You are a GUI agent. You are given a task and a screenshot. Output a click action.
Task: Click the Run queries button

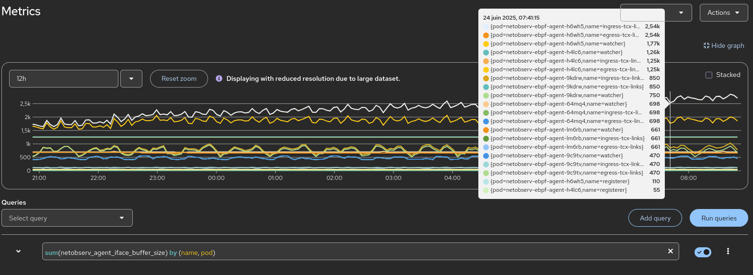[x=719, y=218]
